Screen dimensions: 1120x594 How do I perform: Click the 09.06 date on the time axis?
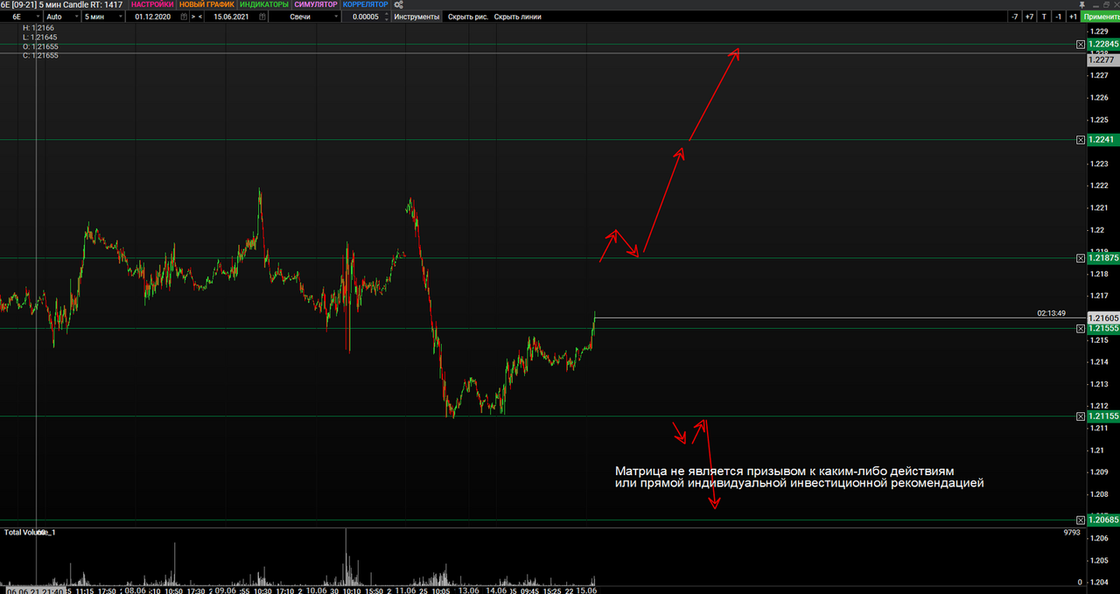(x=225, y=591)
